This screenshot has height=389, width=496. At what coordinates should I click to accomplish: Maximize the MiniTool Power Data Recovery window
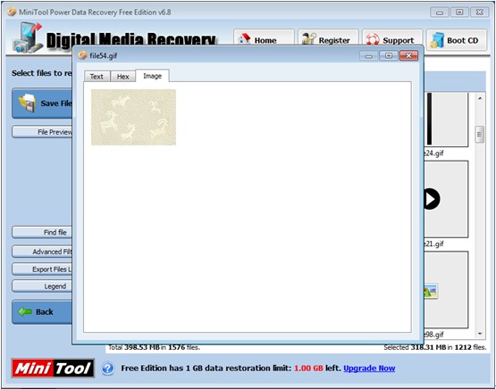[x=459, y=12]
